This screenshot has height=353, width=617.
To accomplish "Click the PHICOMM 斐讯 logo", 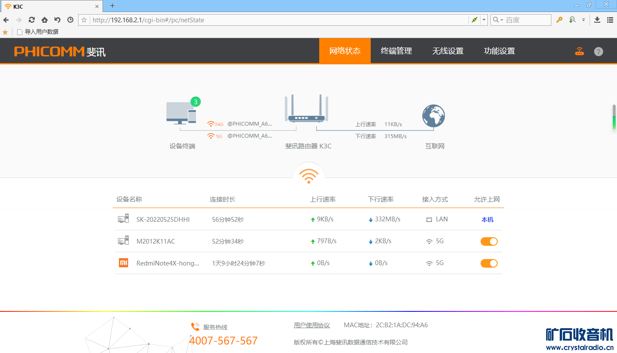I will (x=60, y=51).
